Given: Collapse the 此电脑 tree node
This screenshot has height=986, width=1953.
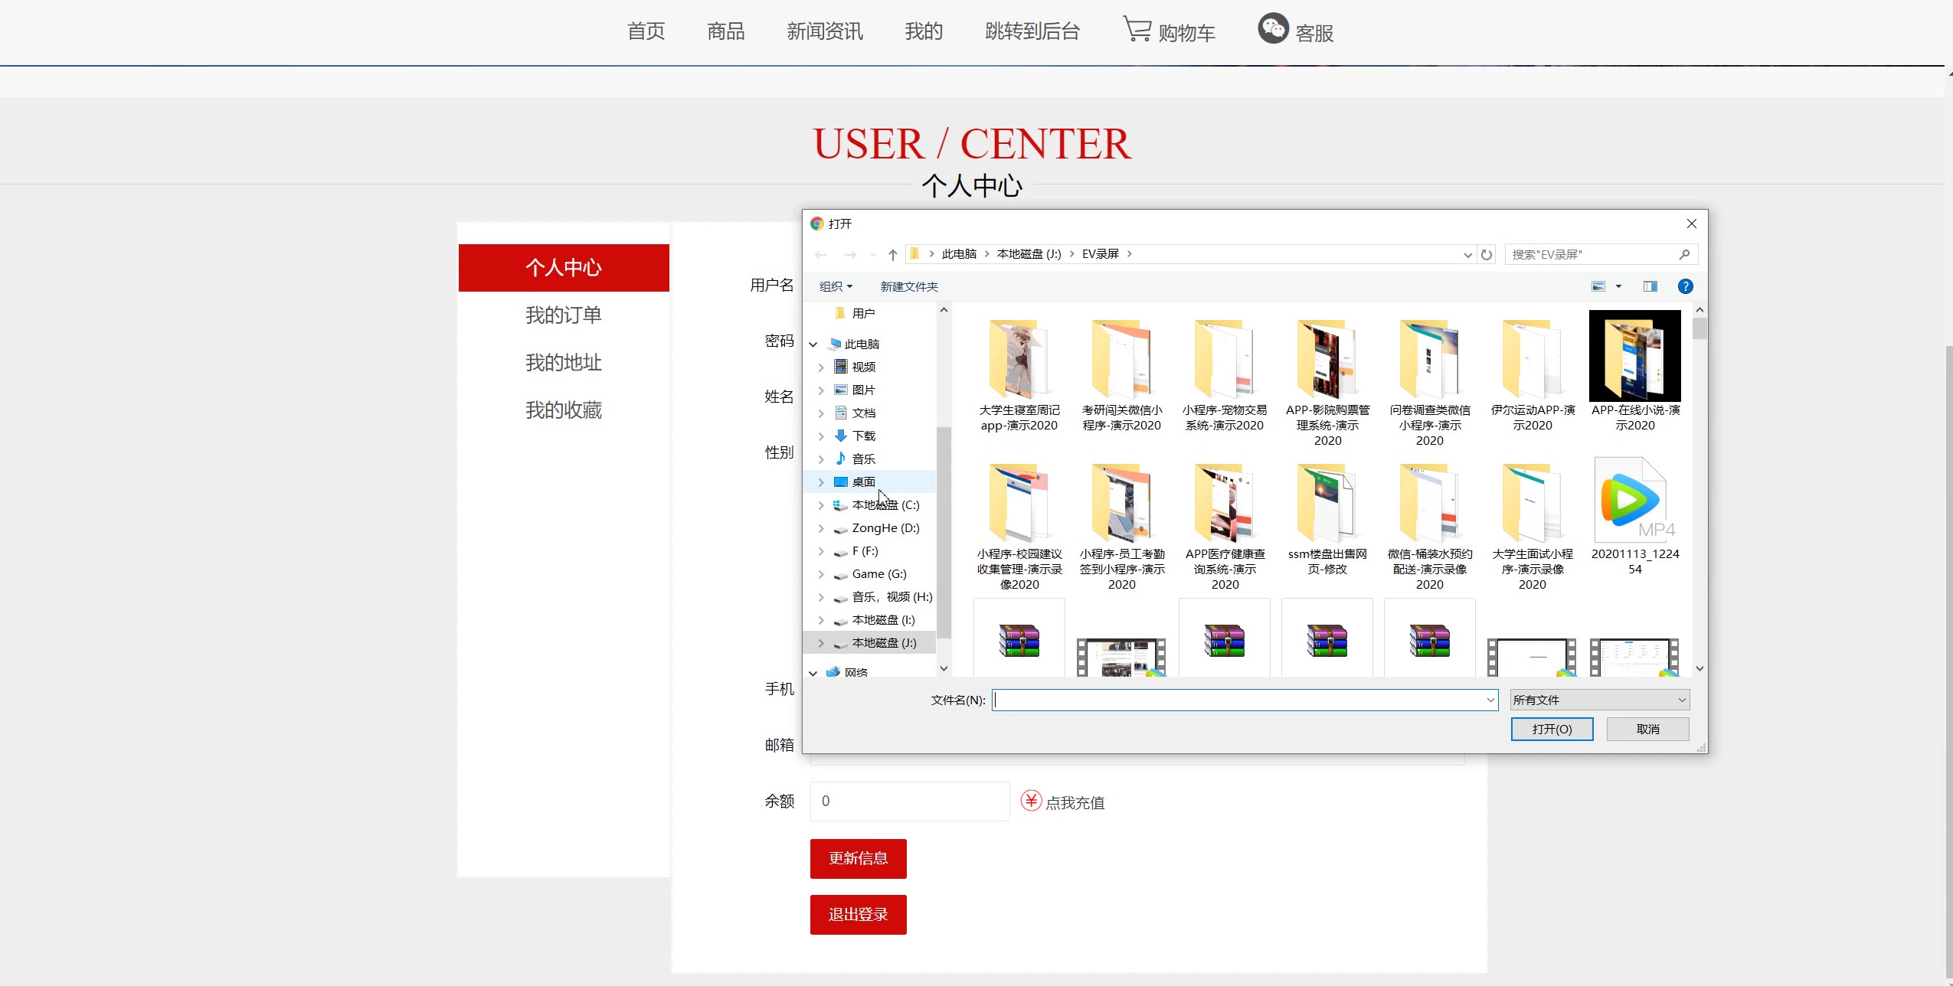Looking at the screenshot, I should pos(813,344).
